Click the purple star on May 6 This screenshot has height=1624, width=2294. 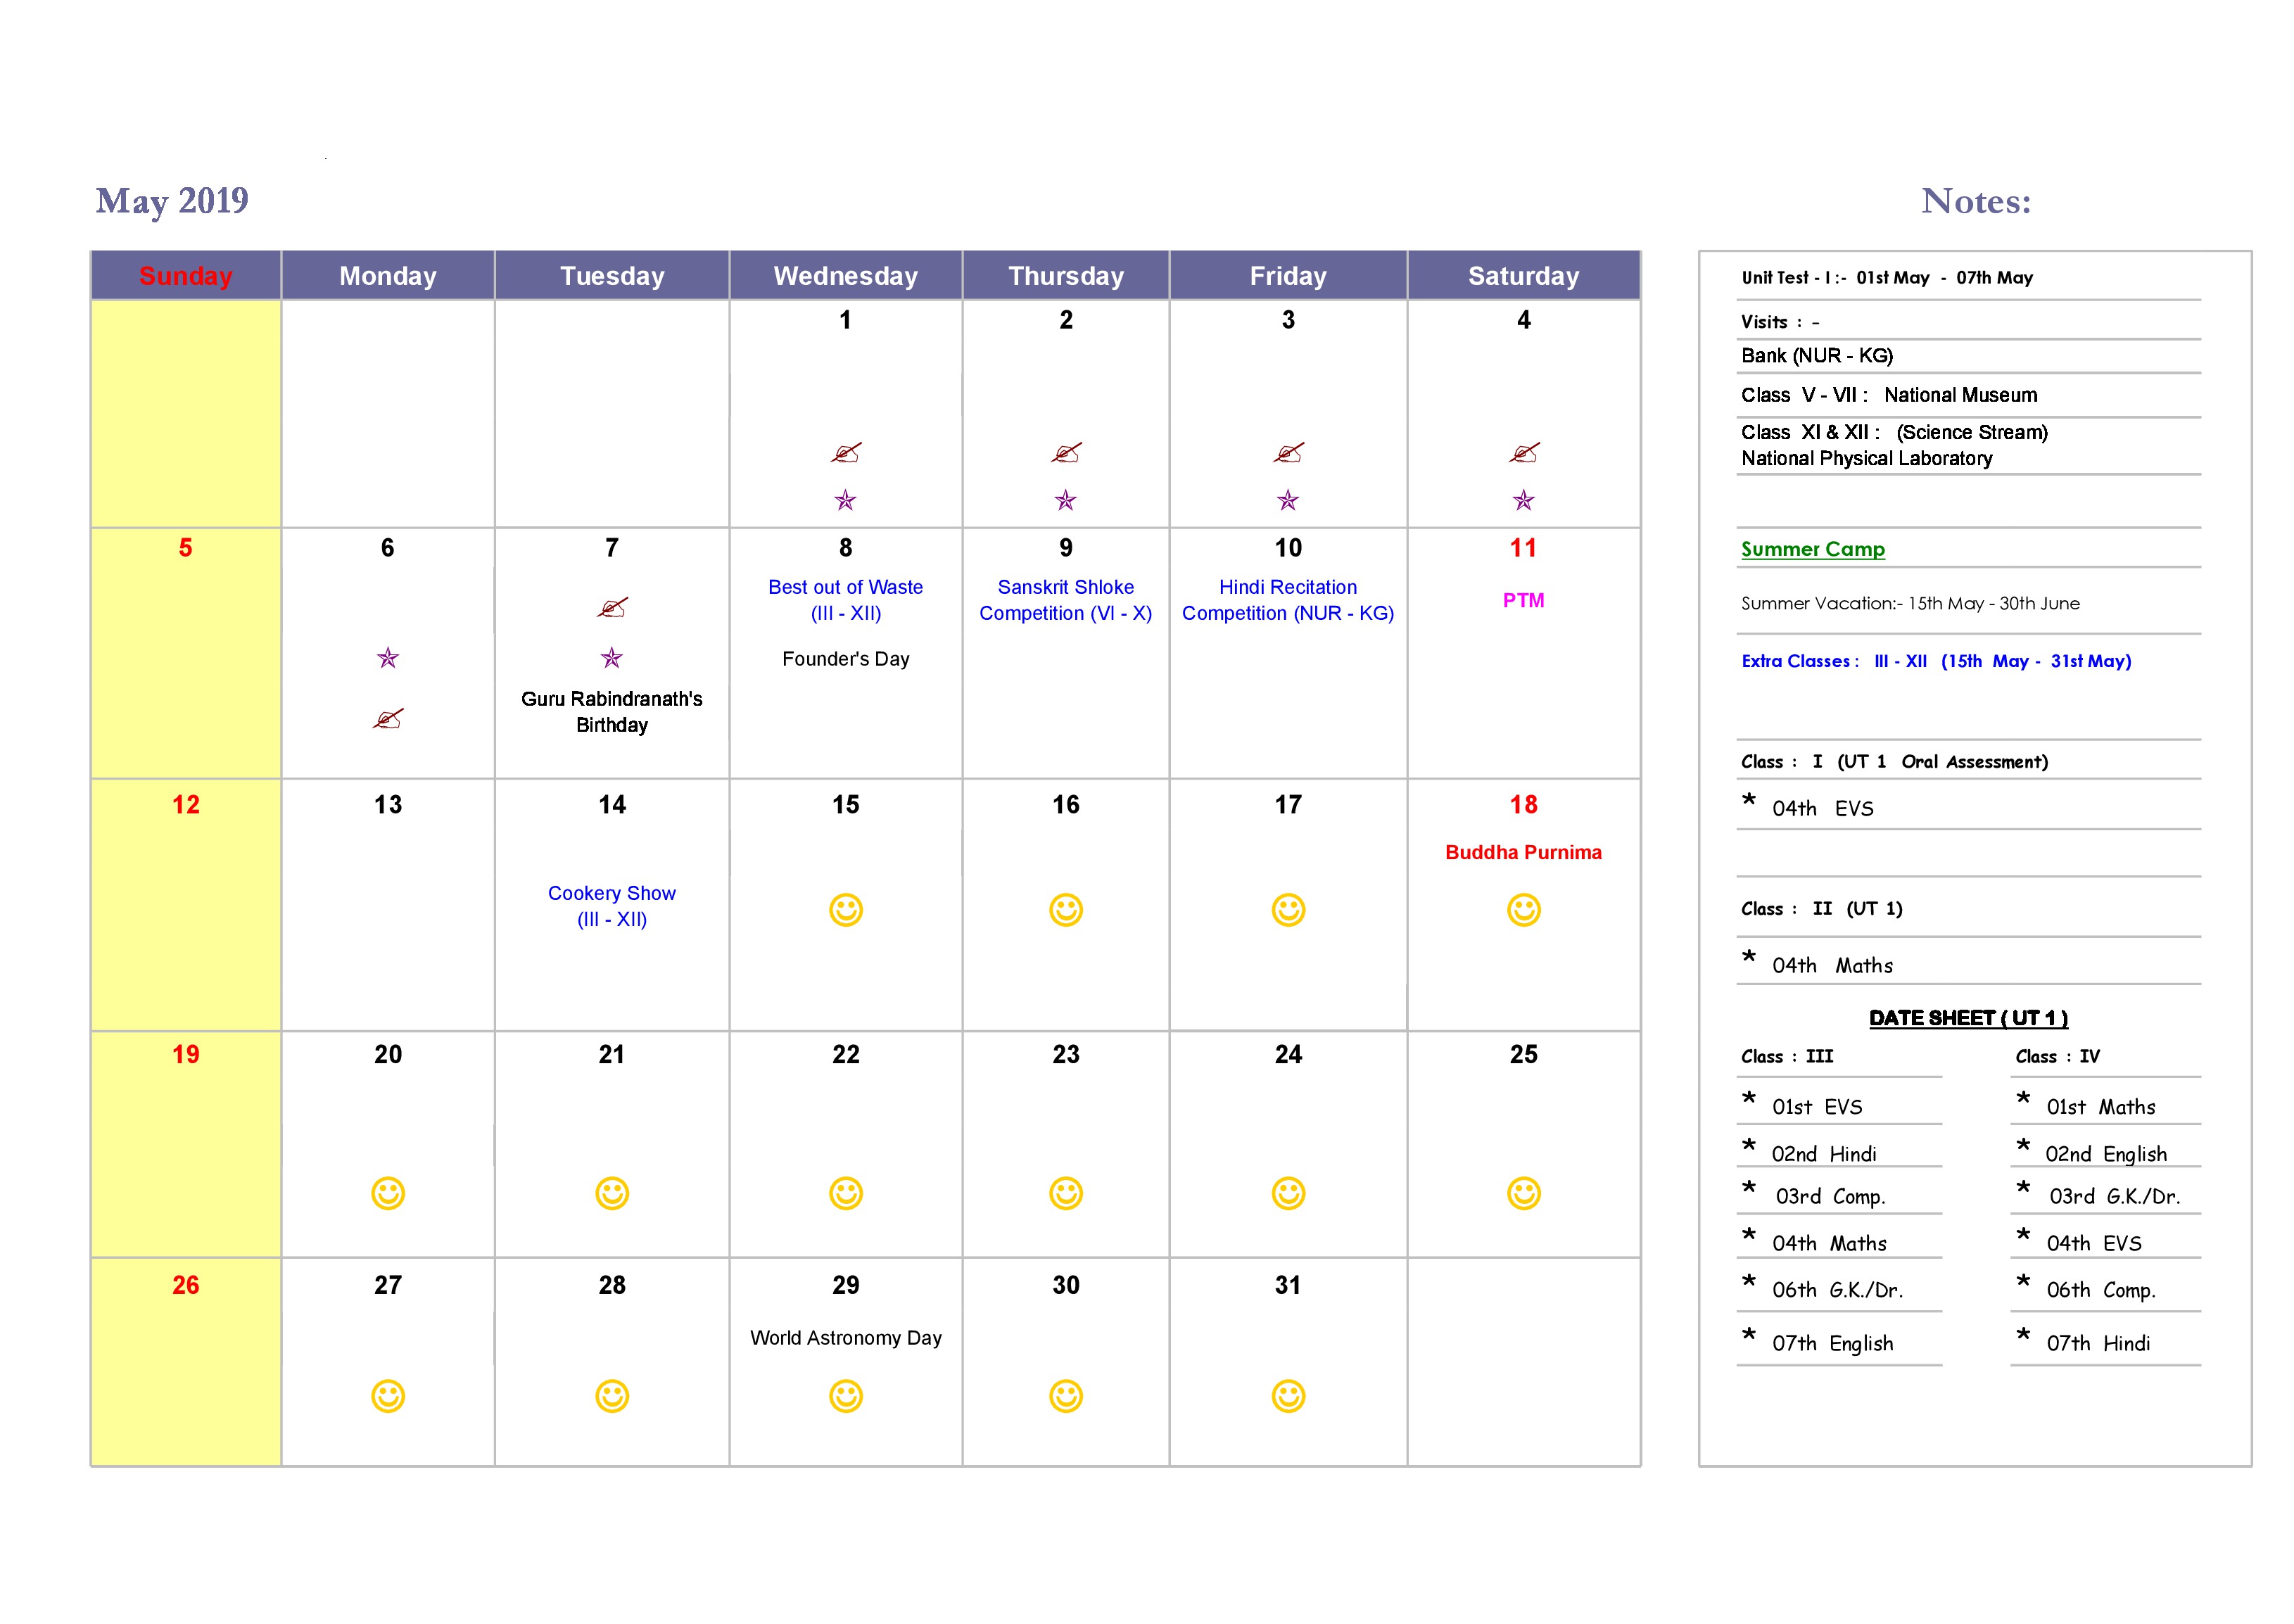pyautogui.click(x=388, y=658)
